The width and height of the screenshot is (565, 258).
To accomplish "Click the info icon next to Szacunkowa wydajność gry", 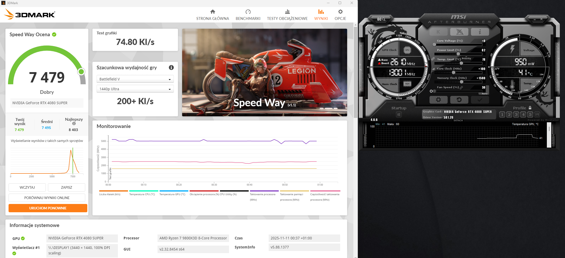I will tap(171, 67).
